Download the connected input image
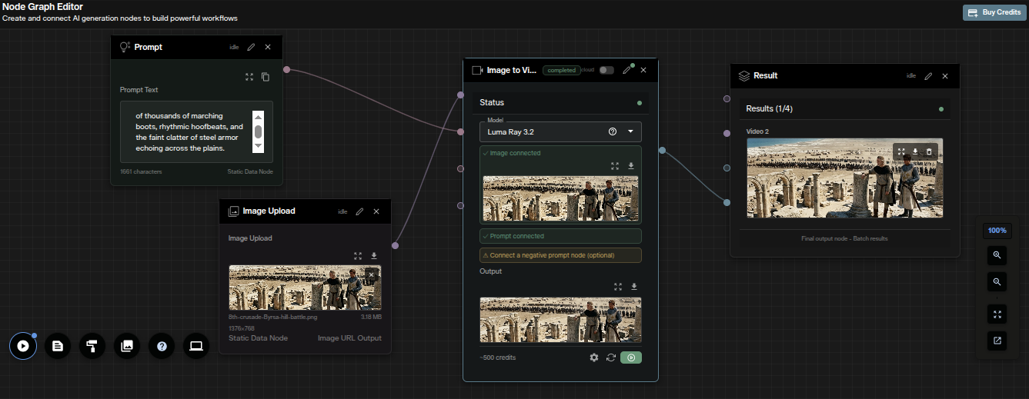The width and height of the screenshot is (1029, 399). click(631, 165)
